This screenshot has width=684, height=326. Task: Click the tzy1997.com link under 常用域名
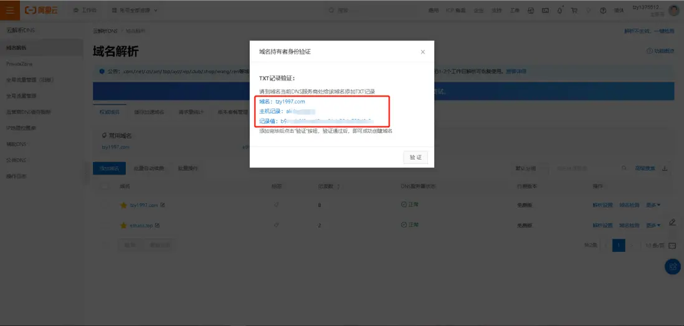116,147
